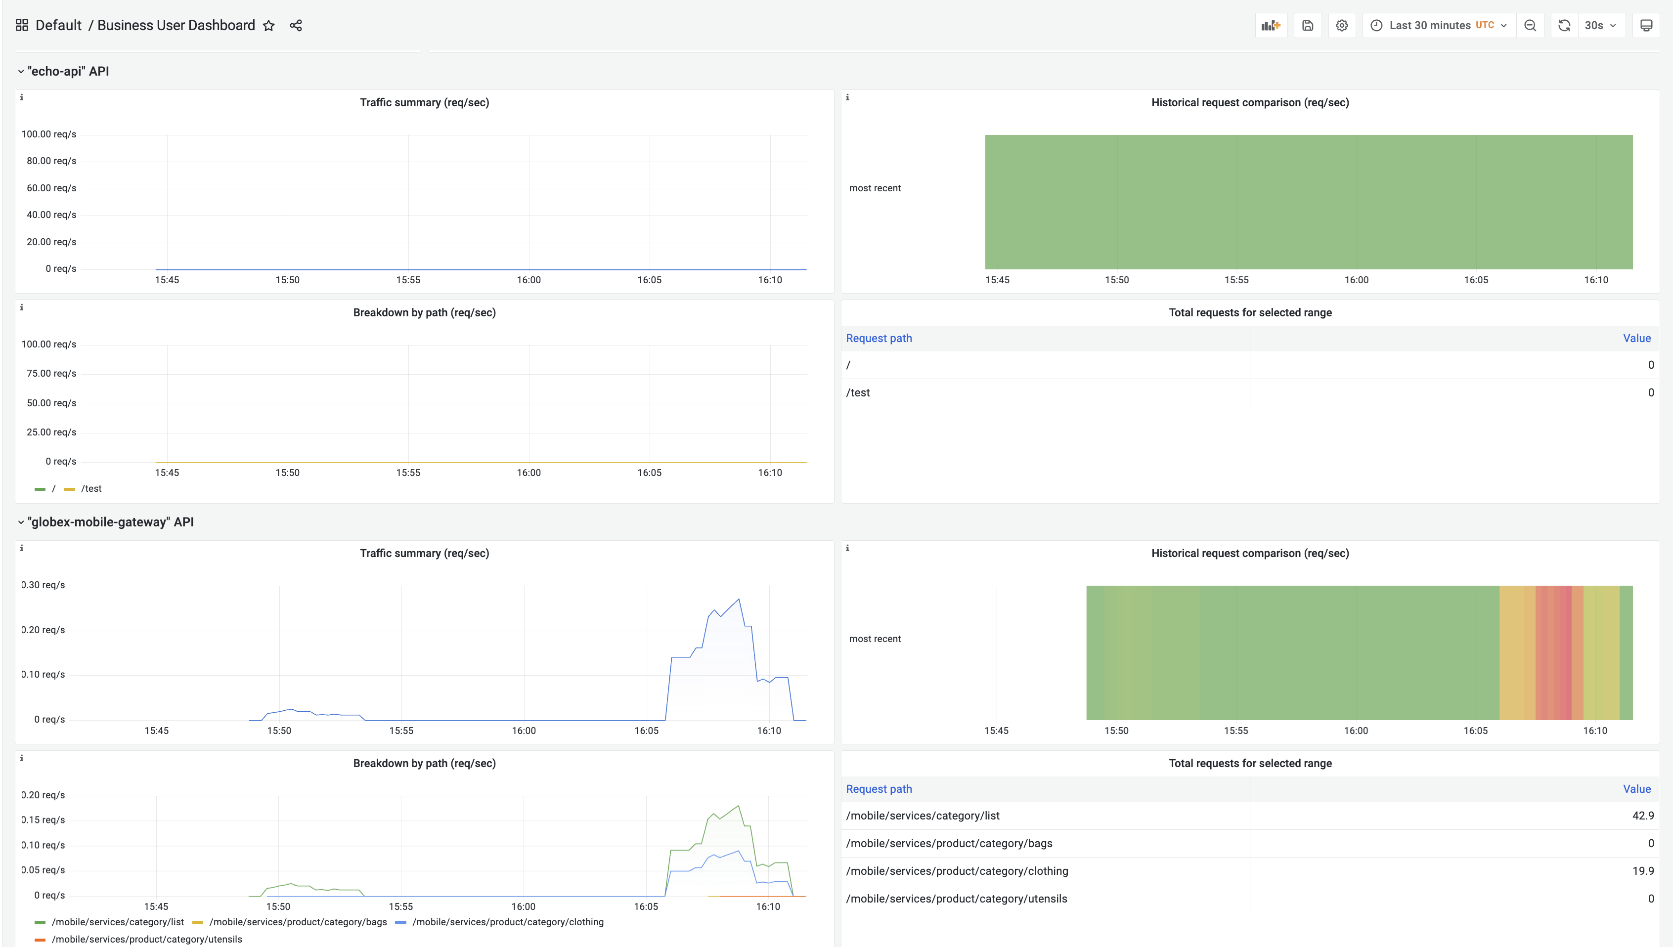Zoom out the time range
The height and width of the screenshot is (947, 1673).
pyautogui.click(x=1530, y=25)
